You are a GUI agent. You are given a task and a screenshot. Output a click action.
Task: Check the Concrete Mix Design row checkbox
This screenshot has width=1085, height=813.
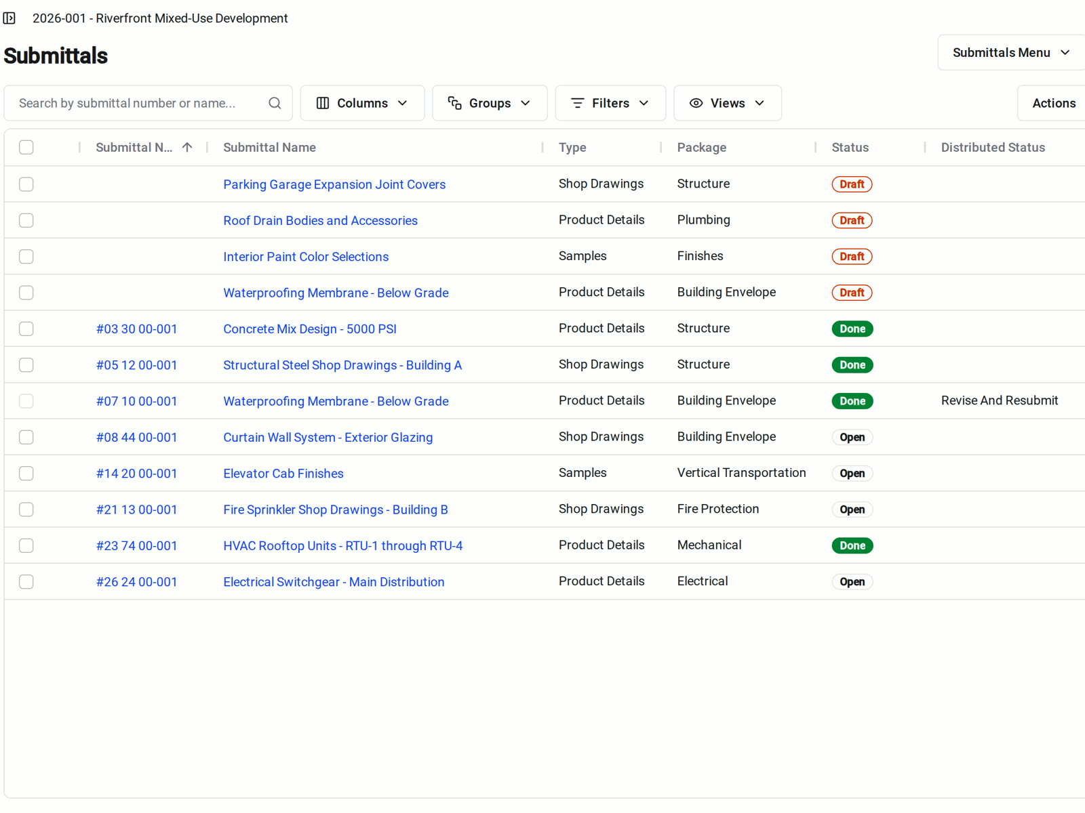(26, 329)
